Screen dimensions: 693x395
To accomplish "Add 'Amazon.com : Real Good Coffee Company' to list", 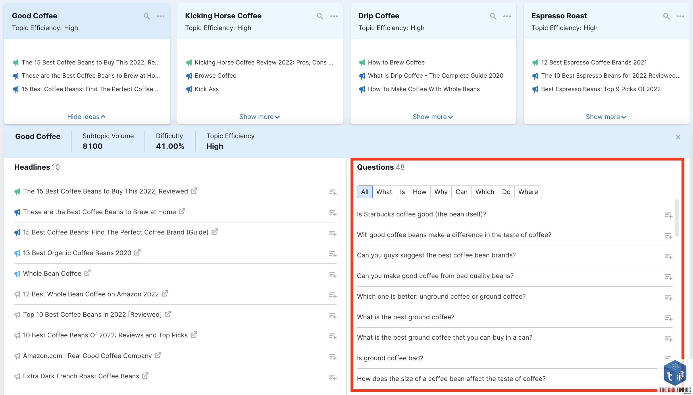I will 333,357.
